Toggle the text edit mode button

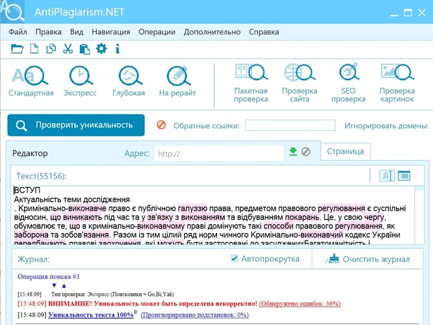point(387,175)
